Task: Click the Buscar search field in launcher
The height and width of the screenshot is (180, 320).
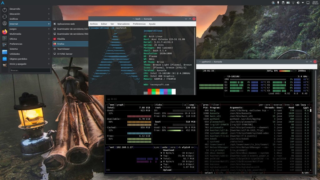Action: [x=30, y=71]
